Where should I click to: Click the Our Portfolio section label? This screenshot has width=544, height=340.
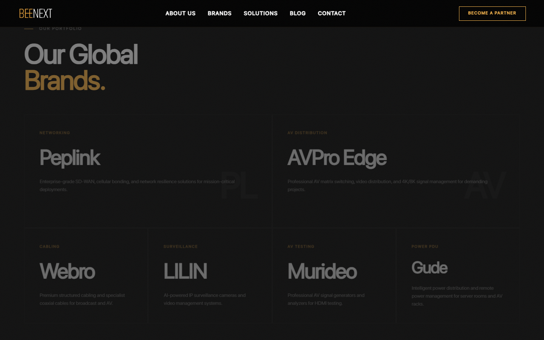pos(60,29)
